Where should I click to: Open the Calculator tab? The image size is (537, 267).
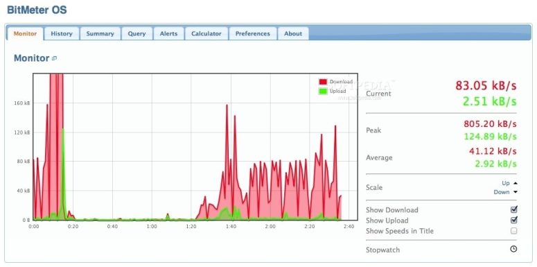(206, 33)
